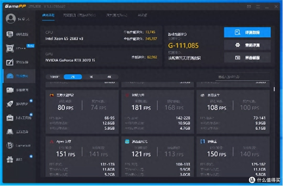The width and height of the screenshot is (283, 186).
Task: Click the 10.9GB memory value
Action: click(184, 123)
